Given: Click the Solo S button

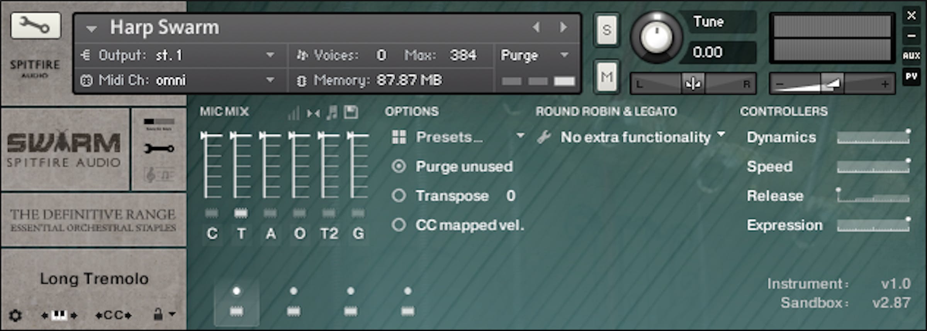Looking at the screenshot, I should [606, 30].
